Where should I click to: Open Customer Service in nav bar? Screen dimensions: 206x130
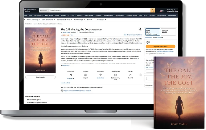pos(131,15)
